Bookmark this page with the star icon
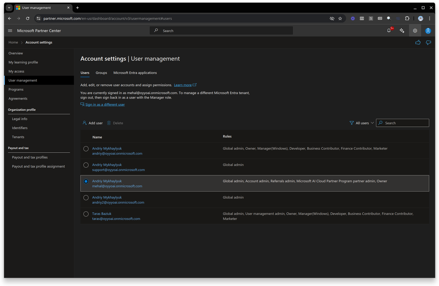The height and width of the screenshot is (286, 439). (x=340, y=18)
